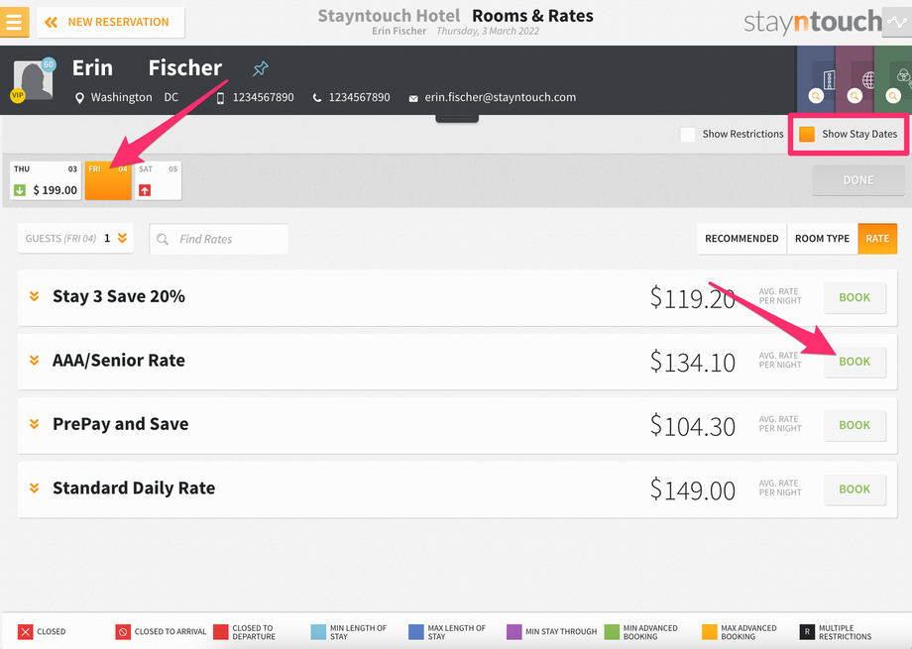The height and width of the screenshot is (649, 912).
Task: Click the Max Length of Stay swatch
Action: point(416,631)
